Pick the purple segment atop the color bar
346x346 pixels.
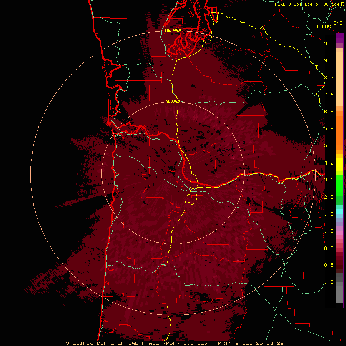(339, 38)
